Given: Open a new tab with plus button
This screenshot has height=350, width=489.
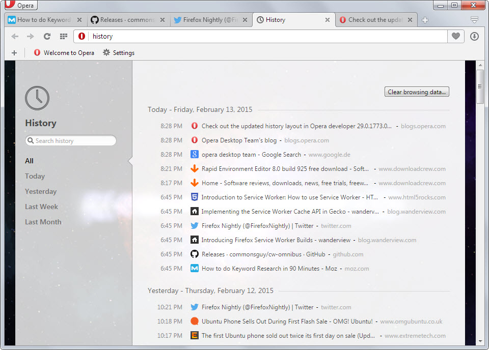Looking at the screenshot, I should [425, 20].
